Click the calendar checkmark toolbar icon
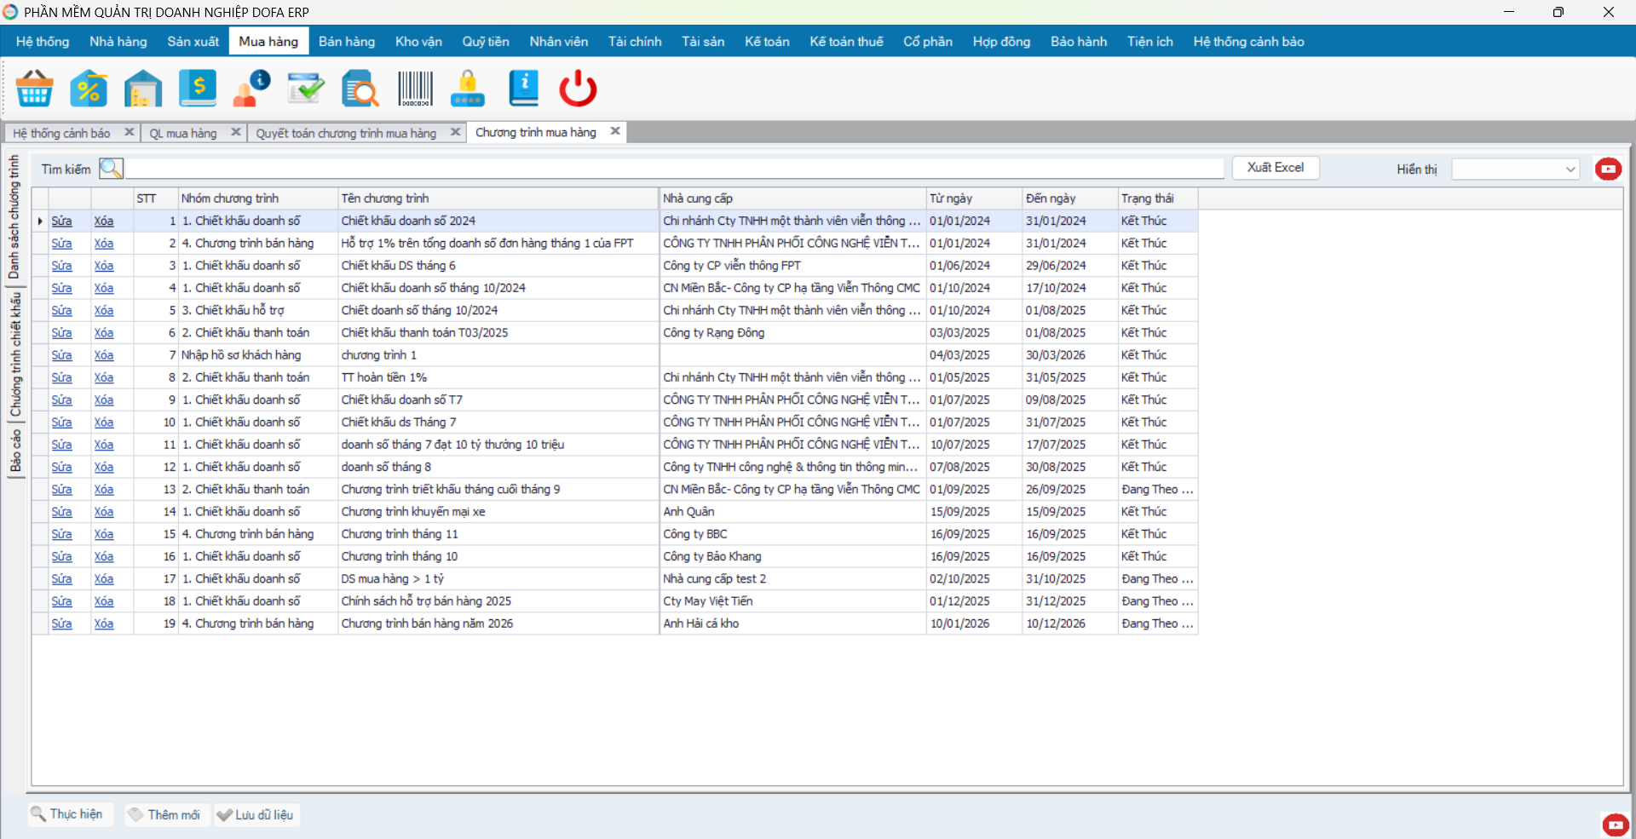1636x839 pixels. 305,89
